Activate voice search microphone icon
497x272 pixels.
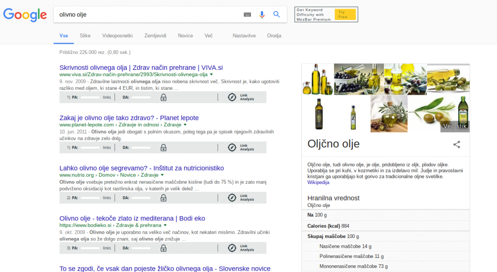[x=262, y=15]
